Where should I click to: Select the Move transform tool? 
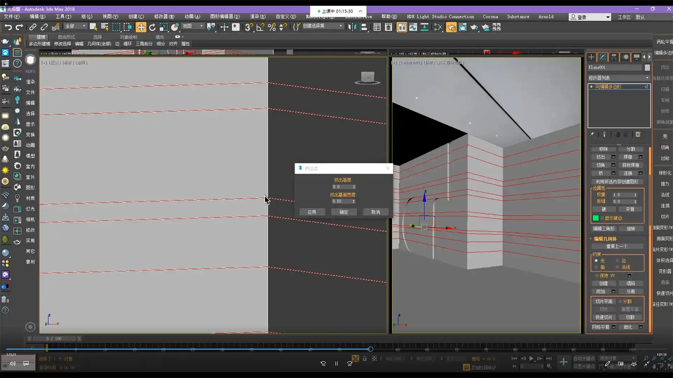141,27
